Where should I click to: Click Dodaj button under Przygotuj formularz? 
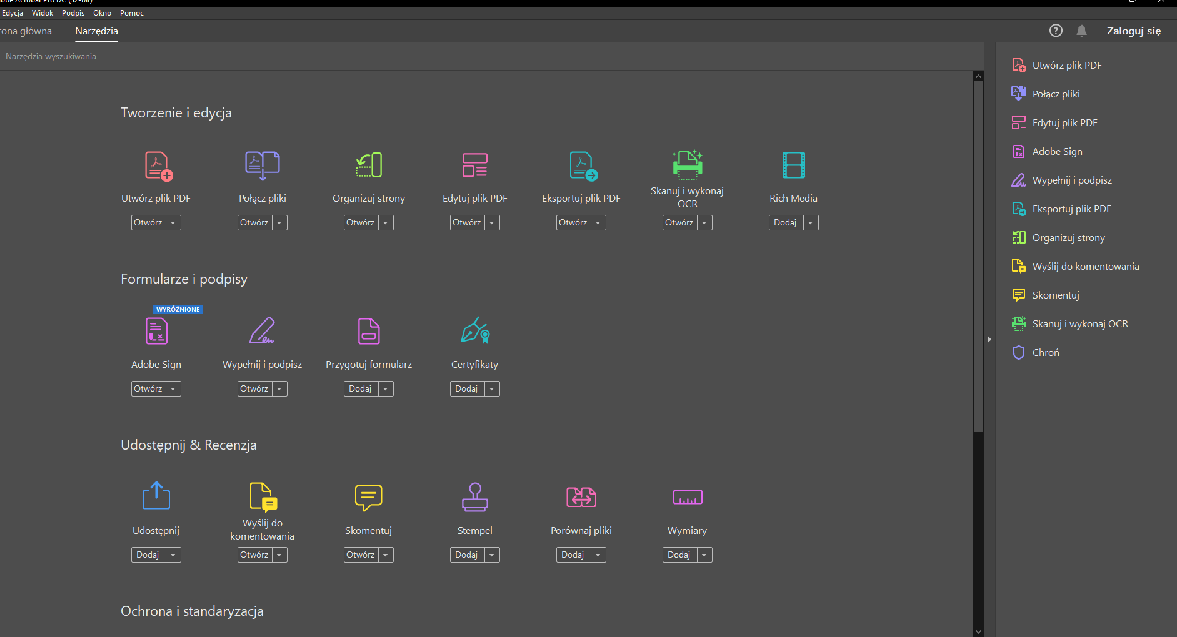click(361, 388)
